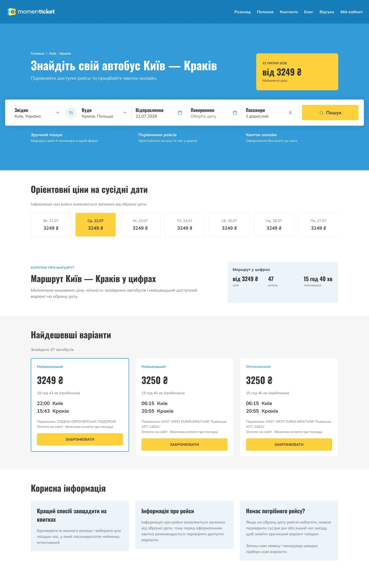
Task: Click the passengers person icon
Action: click(290, 113)
